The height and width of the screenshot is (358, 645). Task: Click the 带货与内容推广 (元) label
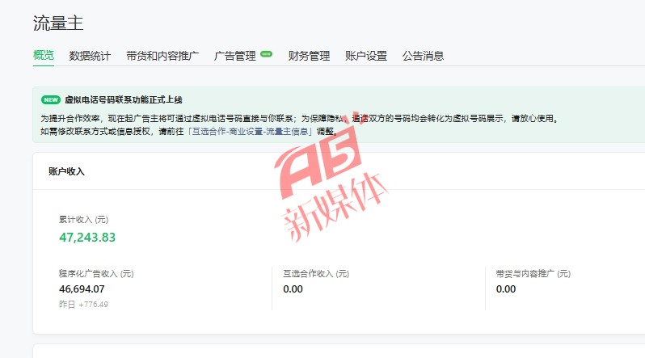(x=533, y=274)
